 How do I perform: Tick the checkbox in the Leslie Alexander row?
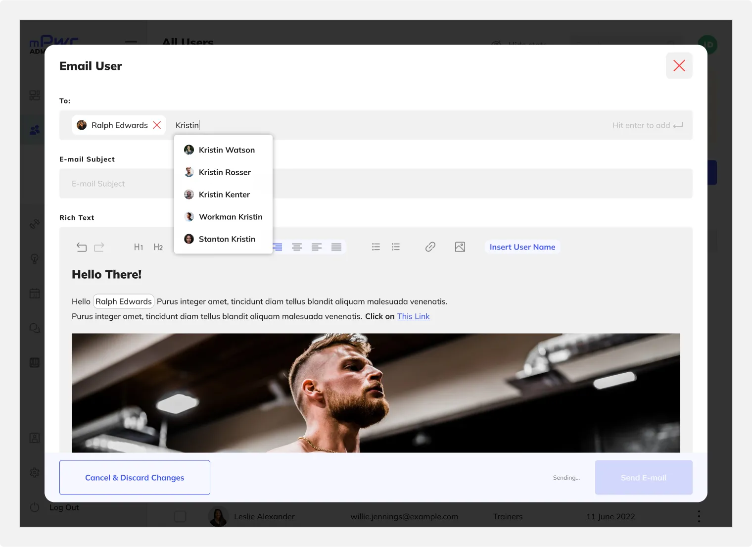180,516
